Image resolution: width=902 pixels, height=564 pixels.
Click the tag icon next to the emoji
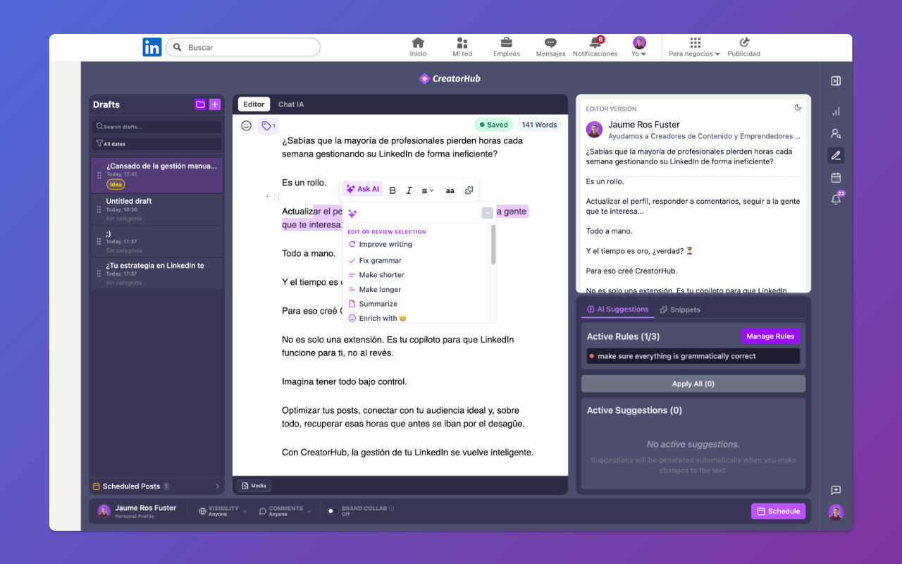tap(266, 125)
